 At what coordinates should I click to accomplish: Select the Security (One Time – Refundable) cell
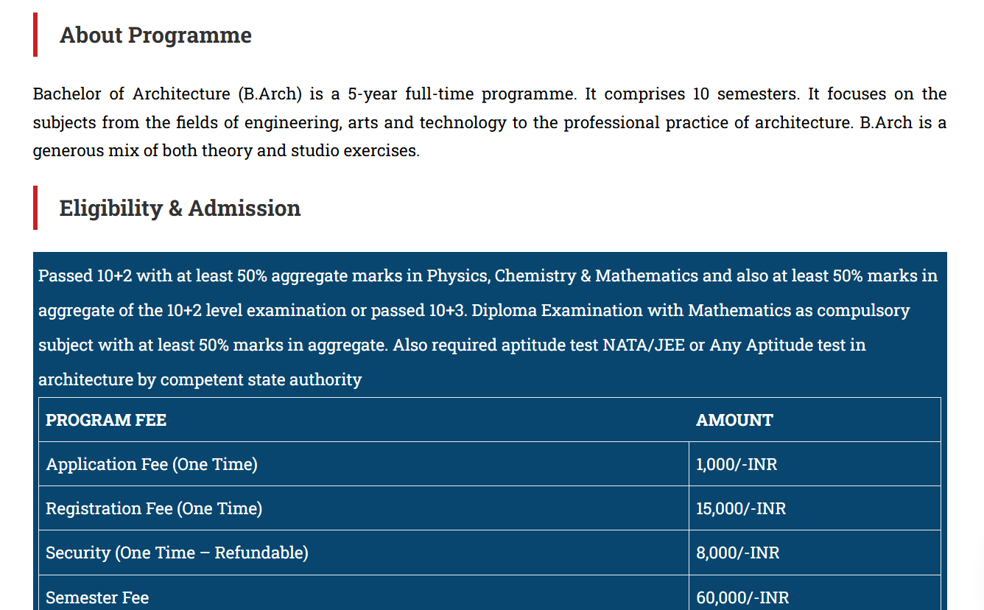[x=177, y=553]
